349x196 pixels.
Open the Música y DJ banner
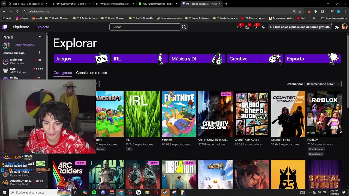[197, 59]
